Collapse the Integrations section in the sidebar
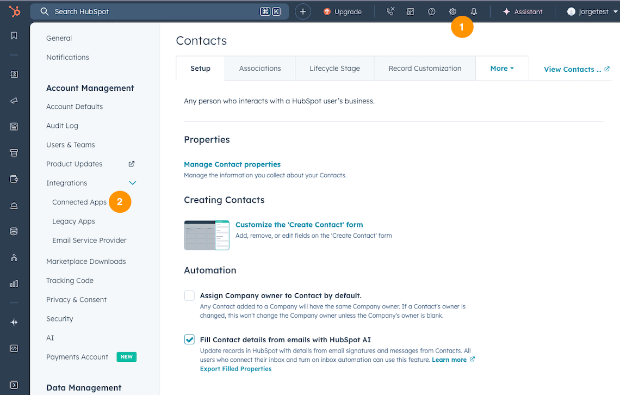Viewport: 620px width, 395px height. pyautogui.click(x=132, y=183)
